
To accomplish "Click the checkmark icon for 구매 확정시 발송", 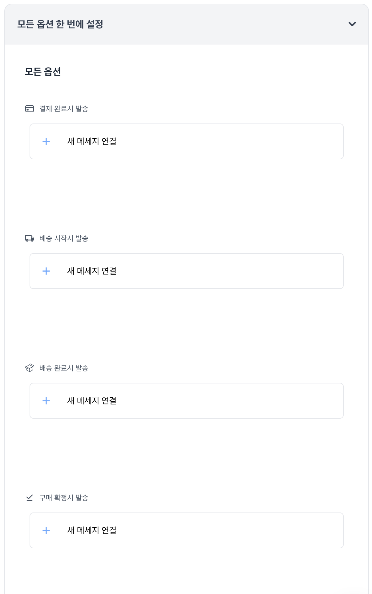I will [30, 498].
